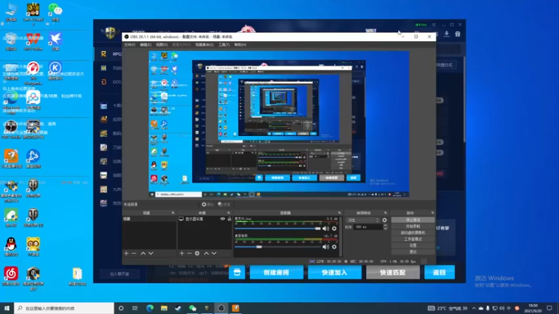Open Microsoft Edge from the taskbar
This screenshot has height=314, width=559.
pos(150,308)
